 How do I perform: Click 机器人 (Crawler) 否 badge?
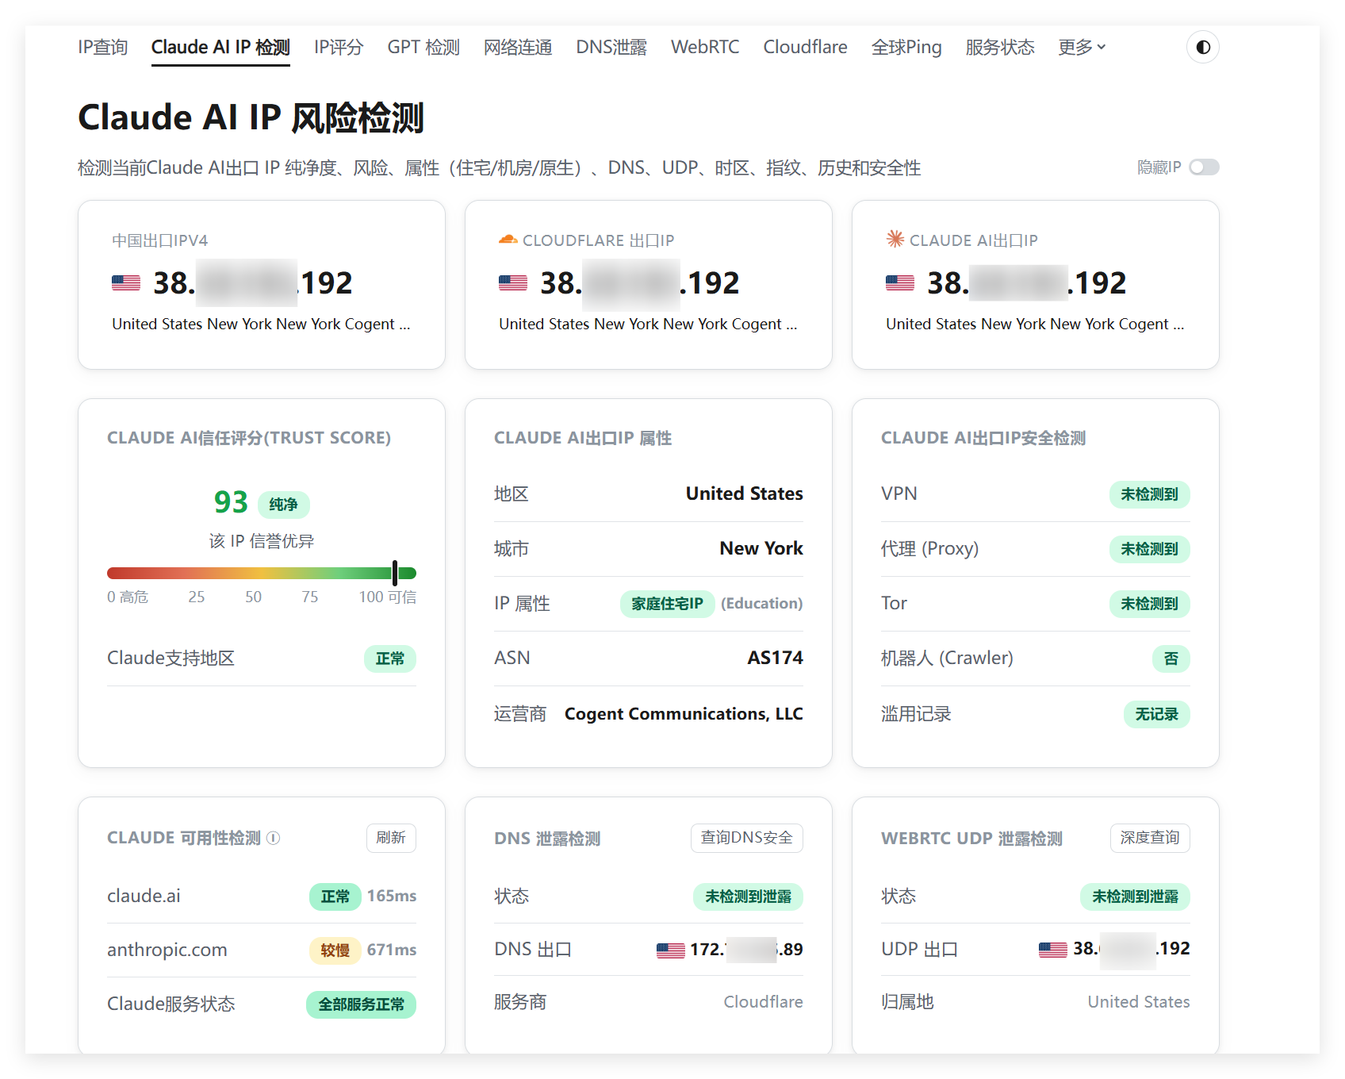pos(1171,659)
